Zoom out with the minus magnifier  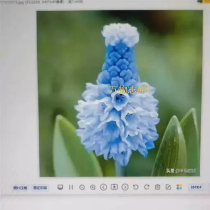pos(82,187)
